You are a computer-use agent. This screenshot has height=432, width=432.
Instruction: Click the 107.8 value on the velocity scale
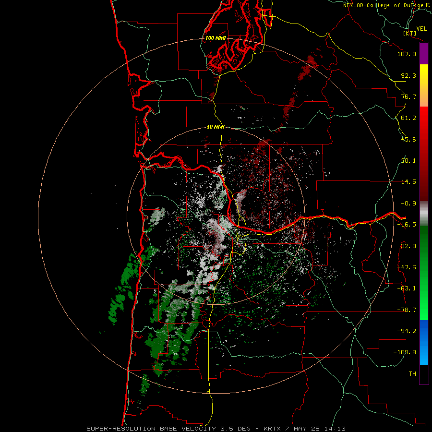tap(407, 54)
